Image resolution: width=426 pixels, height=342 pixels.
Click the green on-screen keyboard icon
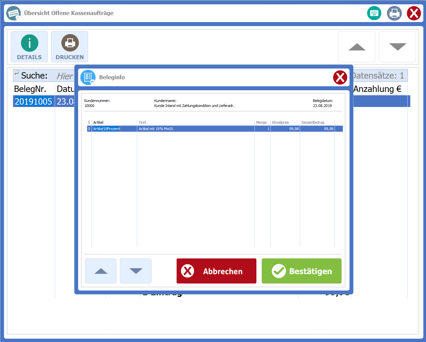click(x=374, y=13)
